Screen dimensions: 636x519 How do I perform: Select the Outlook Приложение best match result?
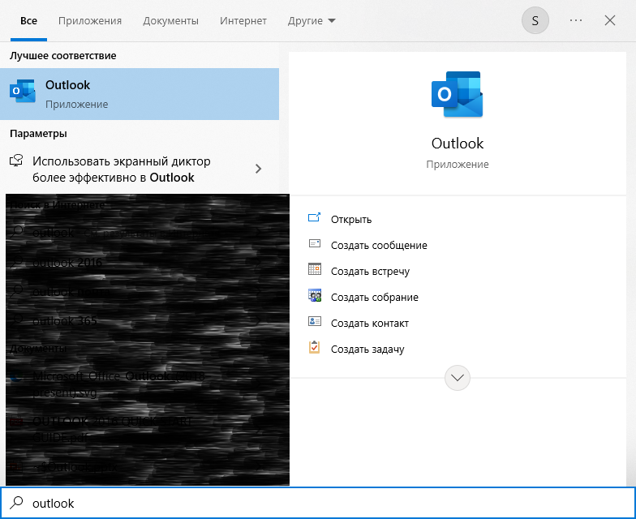140,94
